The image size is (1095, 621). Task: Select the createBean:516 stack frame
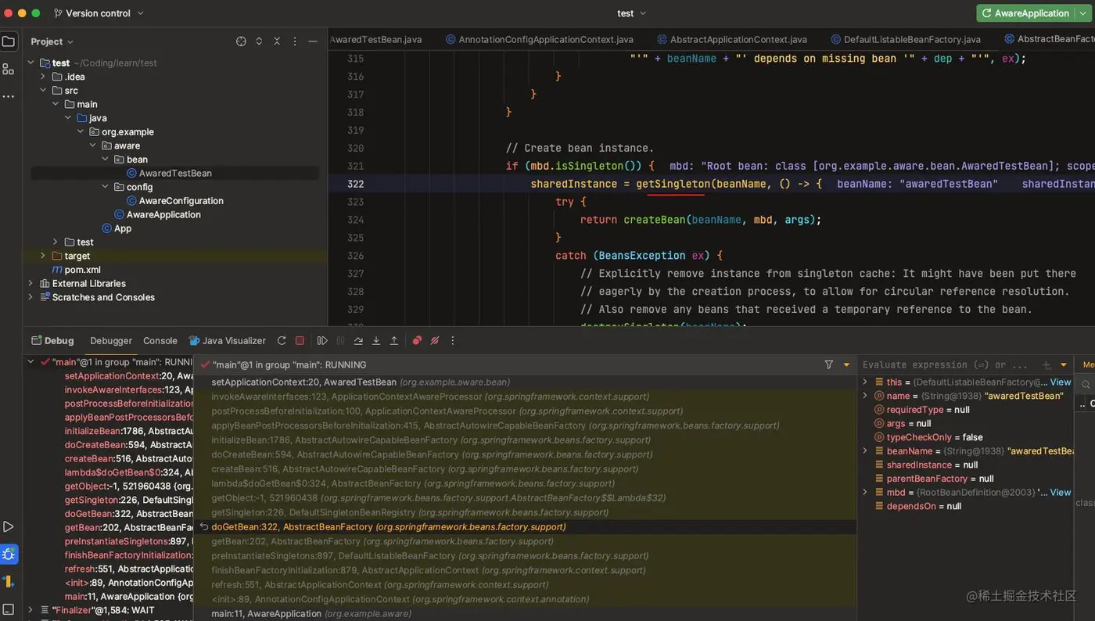[x=525, y=469]
